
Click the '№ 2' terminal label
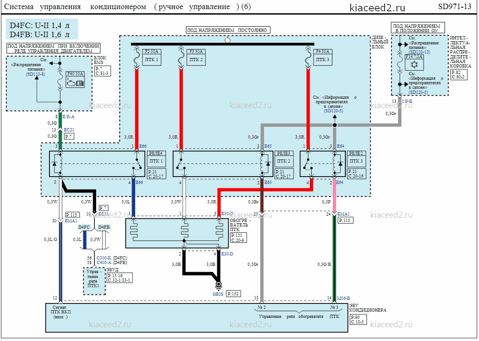[262, 307]
